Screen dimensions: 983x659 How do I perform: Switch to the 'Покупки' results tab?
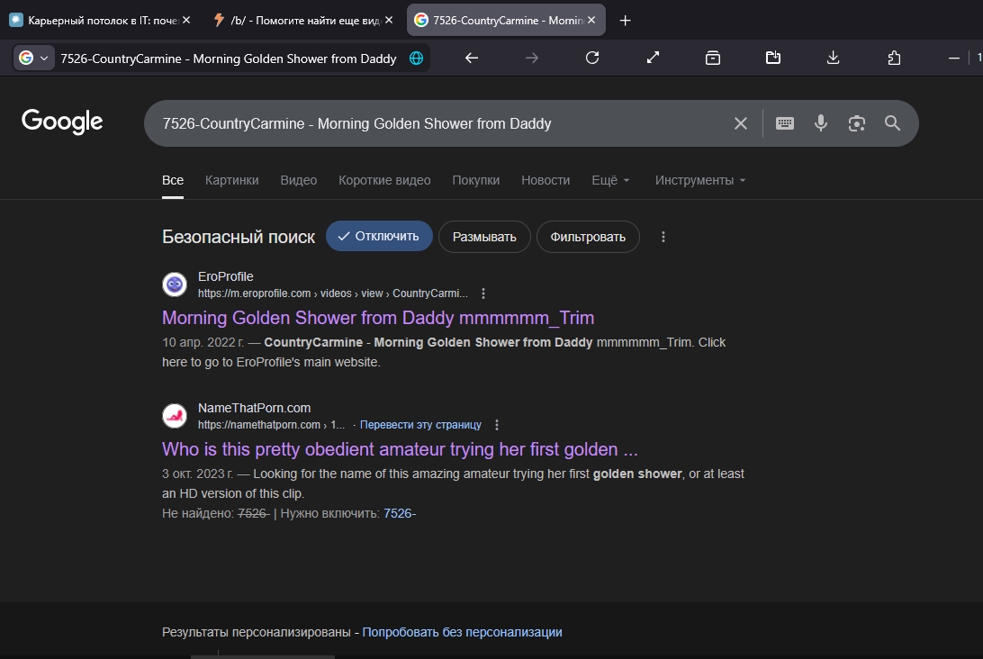(x=476, y=181)
